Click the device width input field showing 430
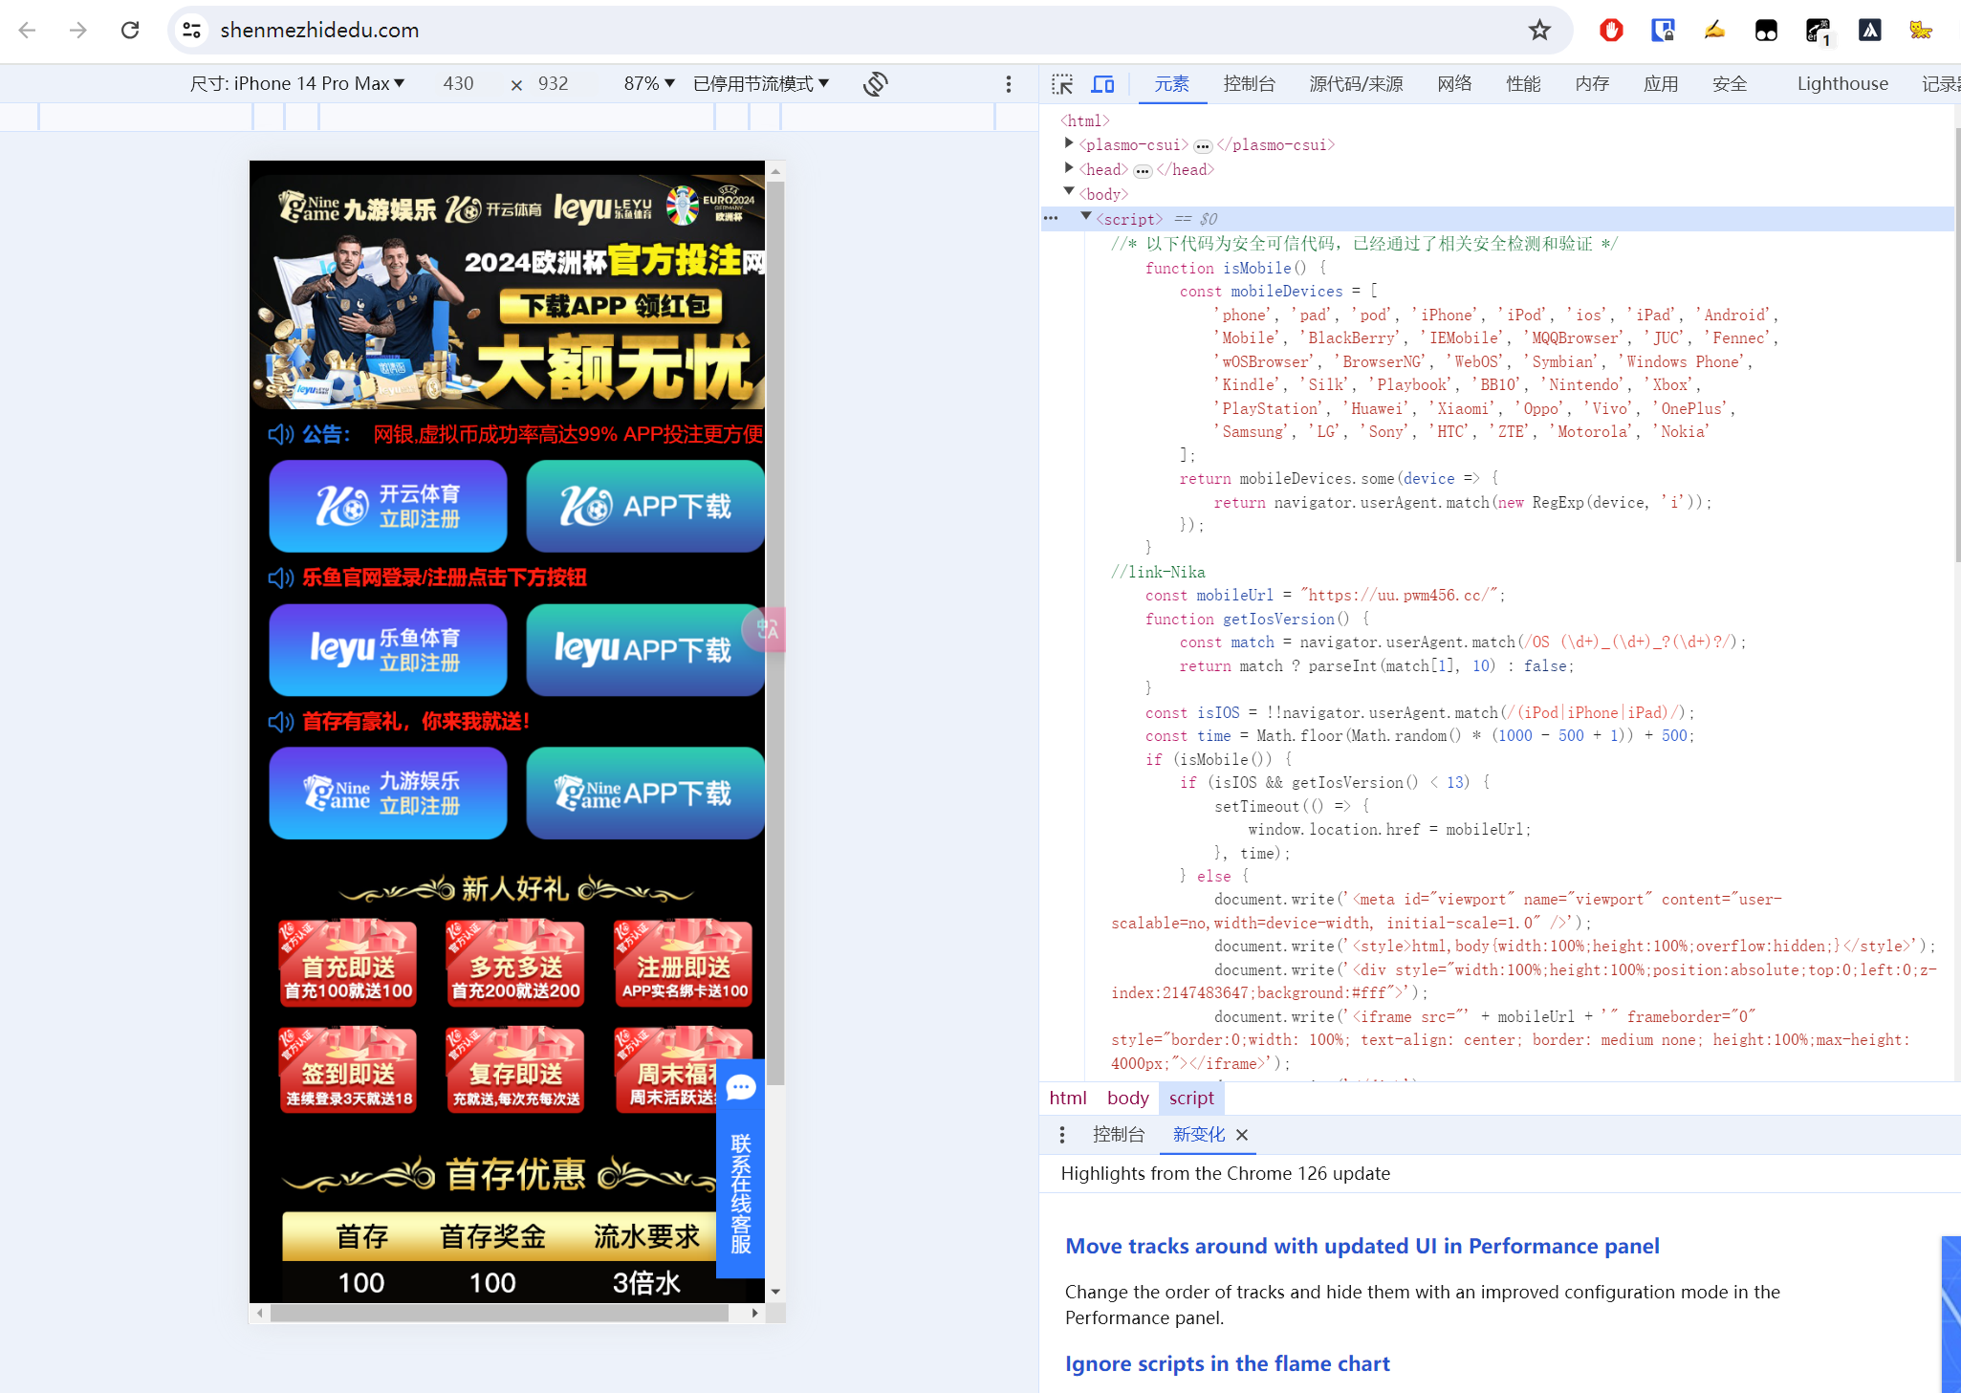 pyautogui.click(x=458, y=84)
